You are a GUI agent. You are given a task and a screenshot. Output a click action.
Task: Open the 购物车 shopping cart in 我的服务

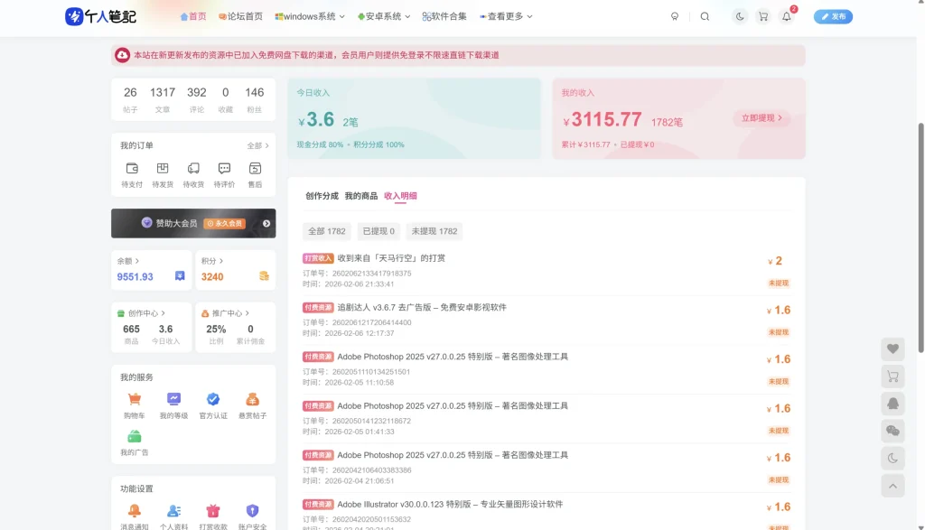click(134, 399)
